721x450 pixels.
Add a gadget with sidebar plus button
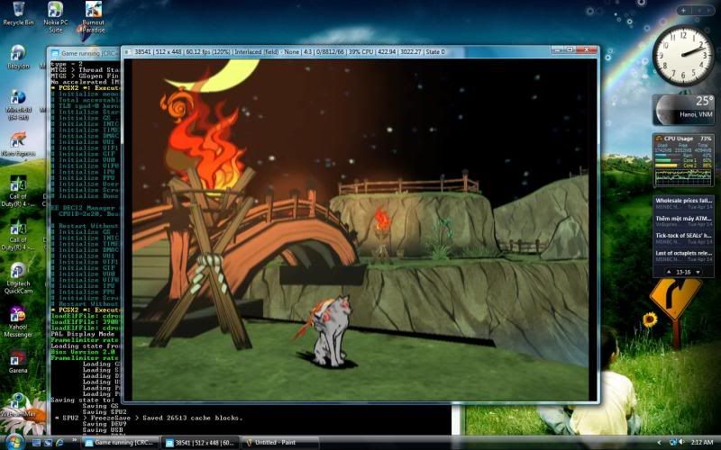click(x=683, y=11)
